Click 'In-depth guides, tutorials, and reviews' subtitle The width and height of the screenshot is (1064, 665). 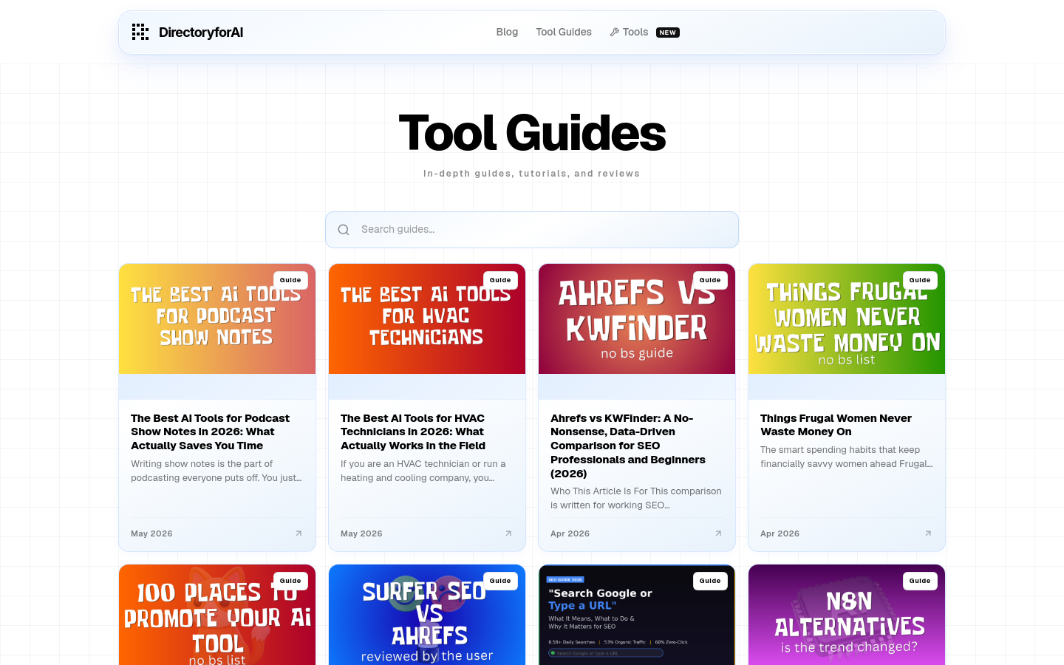[x=532, y=174]
